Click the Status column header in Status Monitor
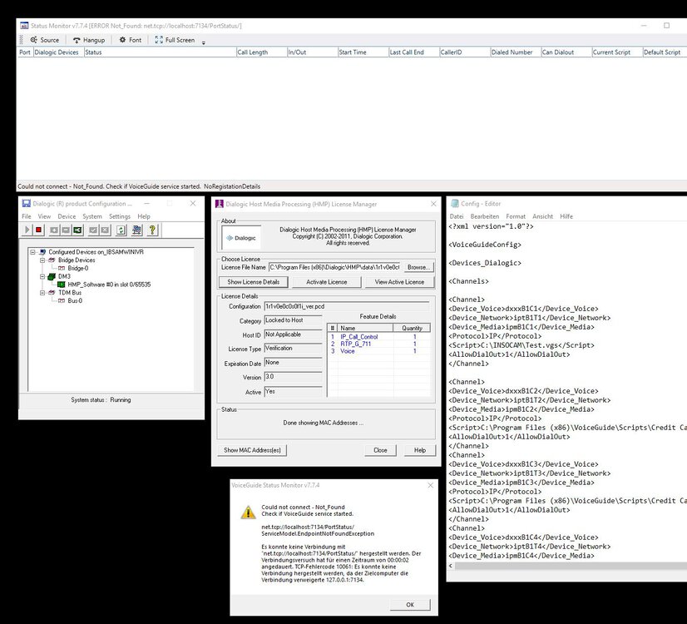This screenshot has height=624, width=687. pyautogui.click(x=160, y=52)
